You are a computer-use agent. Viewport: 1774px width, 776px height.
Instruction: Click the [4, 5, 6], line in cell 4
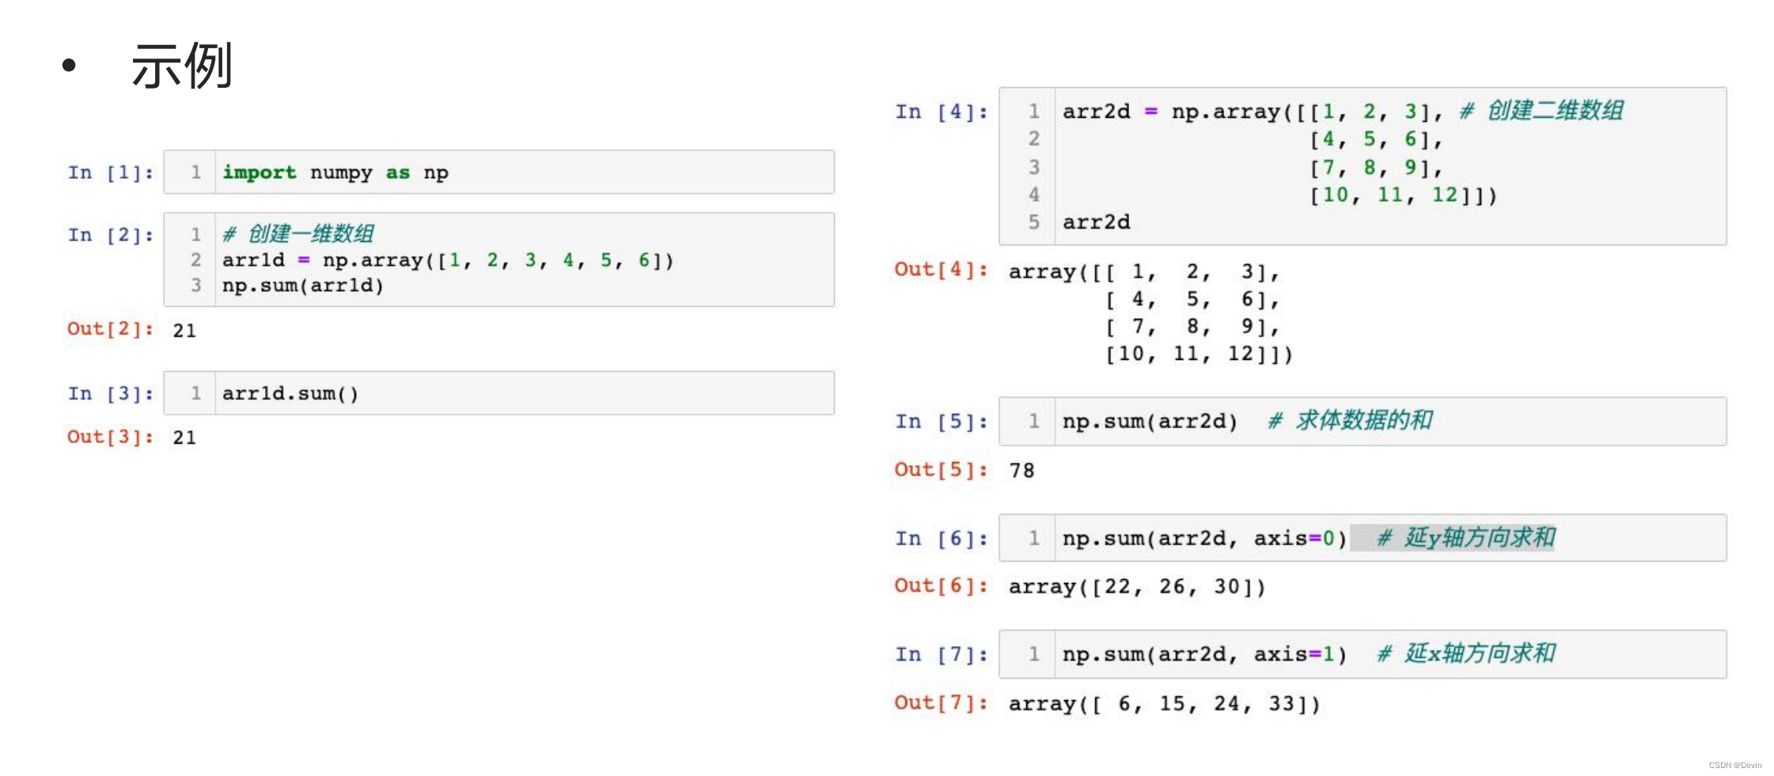coord(1376,139)
